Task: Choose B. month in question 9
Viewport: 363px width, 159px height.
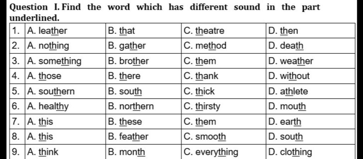Action: point(127,152)
